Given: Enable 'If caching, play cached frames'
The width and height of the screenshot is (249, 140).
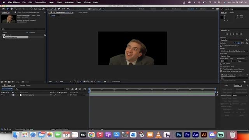Looking at the screenshot, I should point(221,69).
